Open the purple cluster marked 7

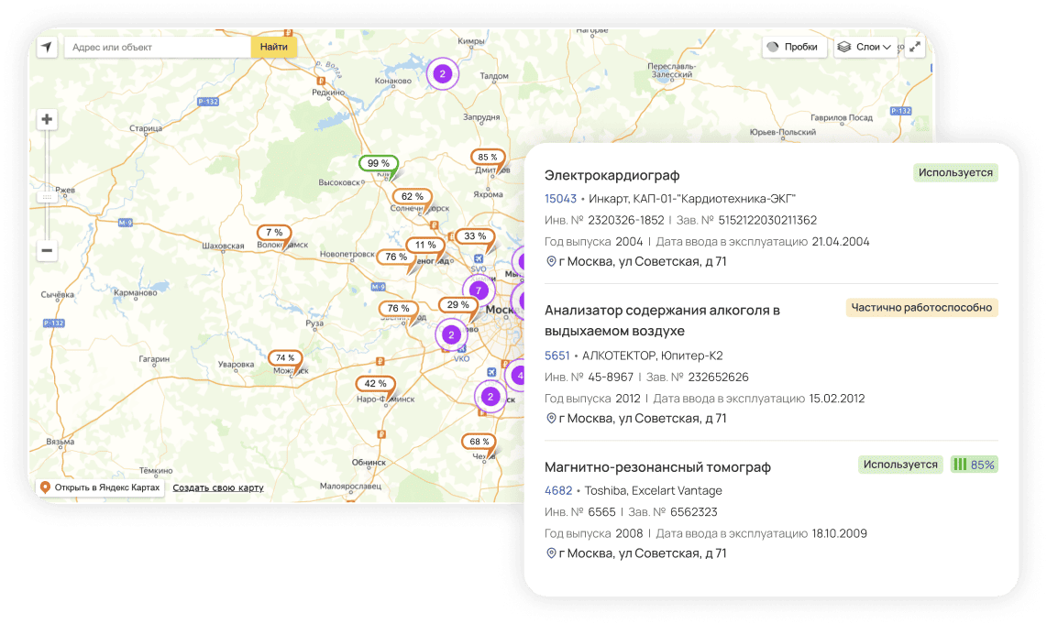[478, 290]
